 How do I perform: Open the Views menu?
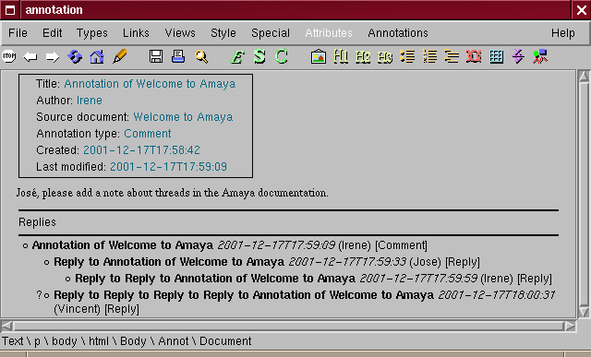180,33
